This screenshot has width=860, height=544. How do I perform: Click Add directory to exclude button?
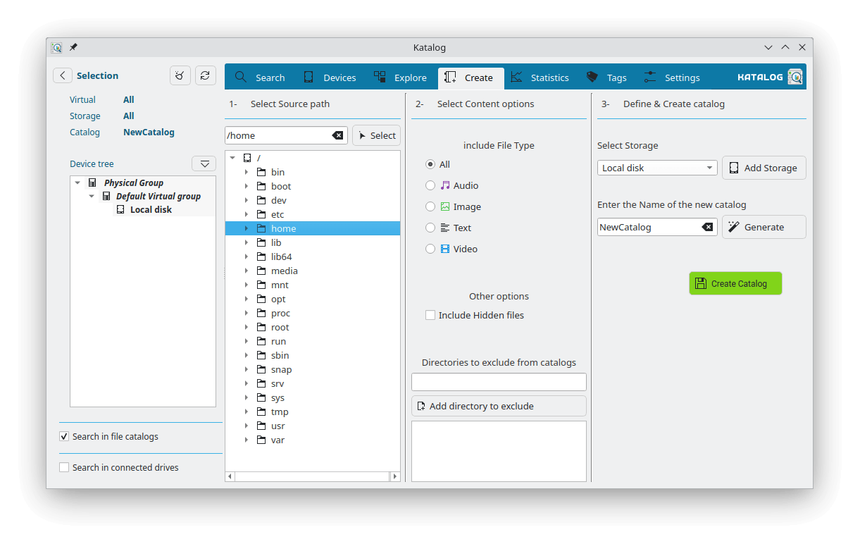499,406
